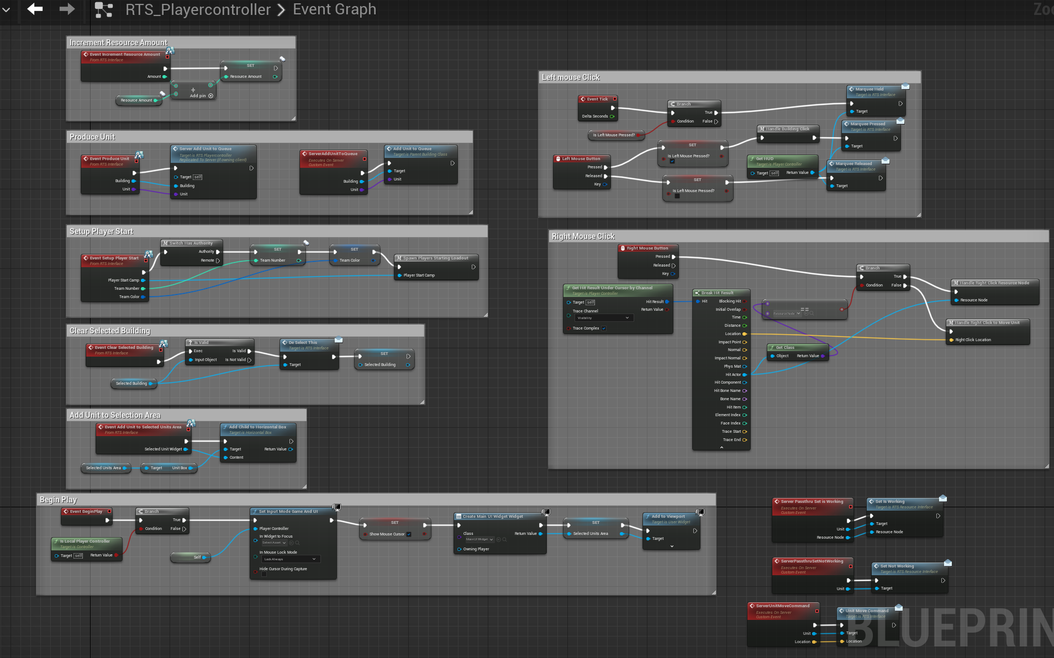1054x658 pixels.
Task: Open the history dropdown chevron at top left
Action: [6, 9]
